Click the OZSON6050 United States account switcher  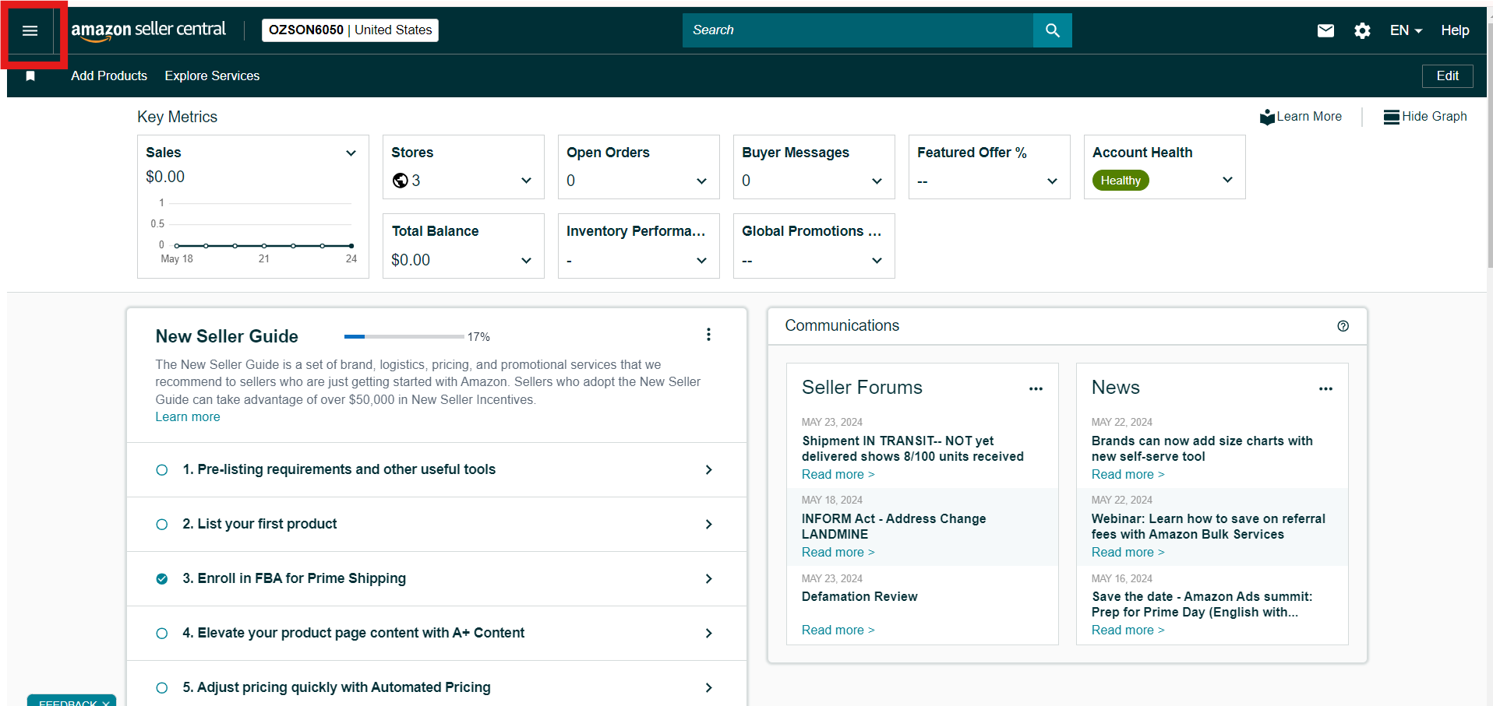pos(350,30)
